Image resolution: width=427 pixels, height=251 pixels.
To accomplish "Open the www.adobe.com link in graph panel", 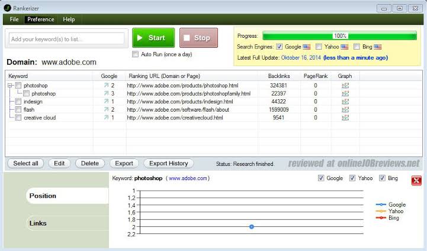I will click(188, 178).
